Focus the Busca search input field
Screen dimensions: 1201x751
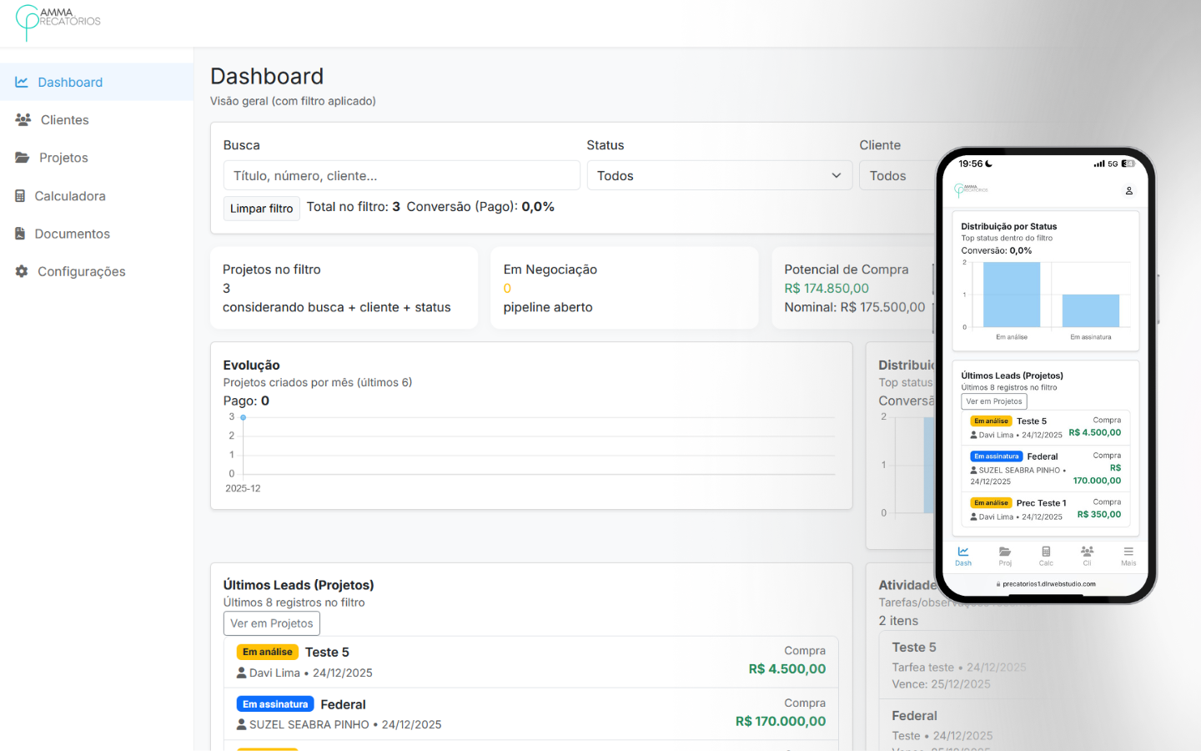click(401, 176)
